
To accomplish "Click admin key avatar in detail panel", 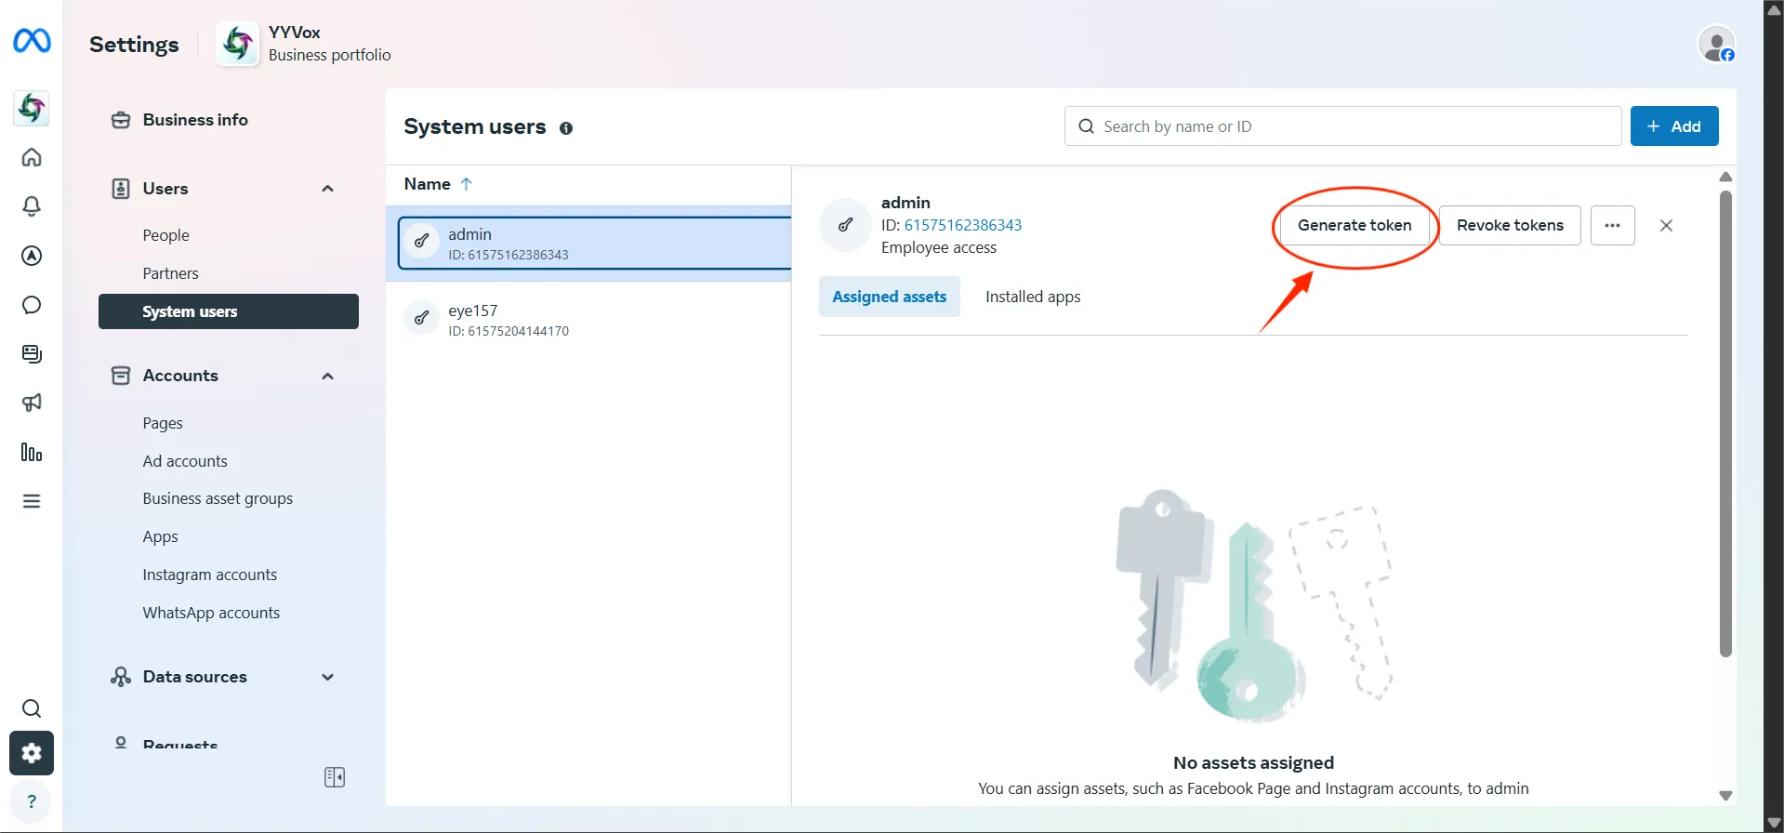I will click(845, 224).
